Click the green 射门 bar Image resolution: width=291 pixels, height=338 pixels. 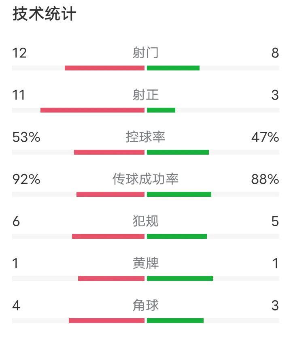point(173,68)
